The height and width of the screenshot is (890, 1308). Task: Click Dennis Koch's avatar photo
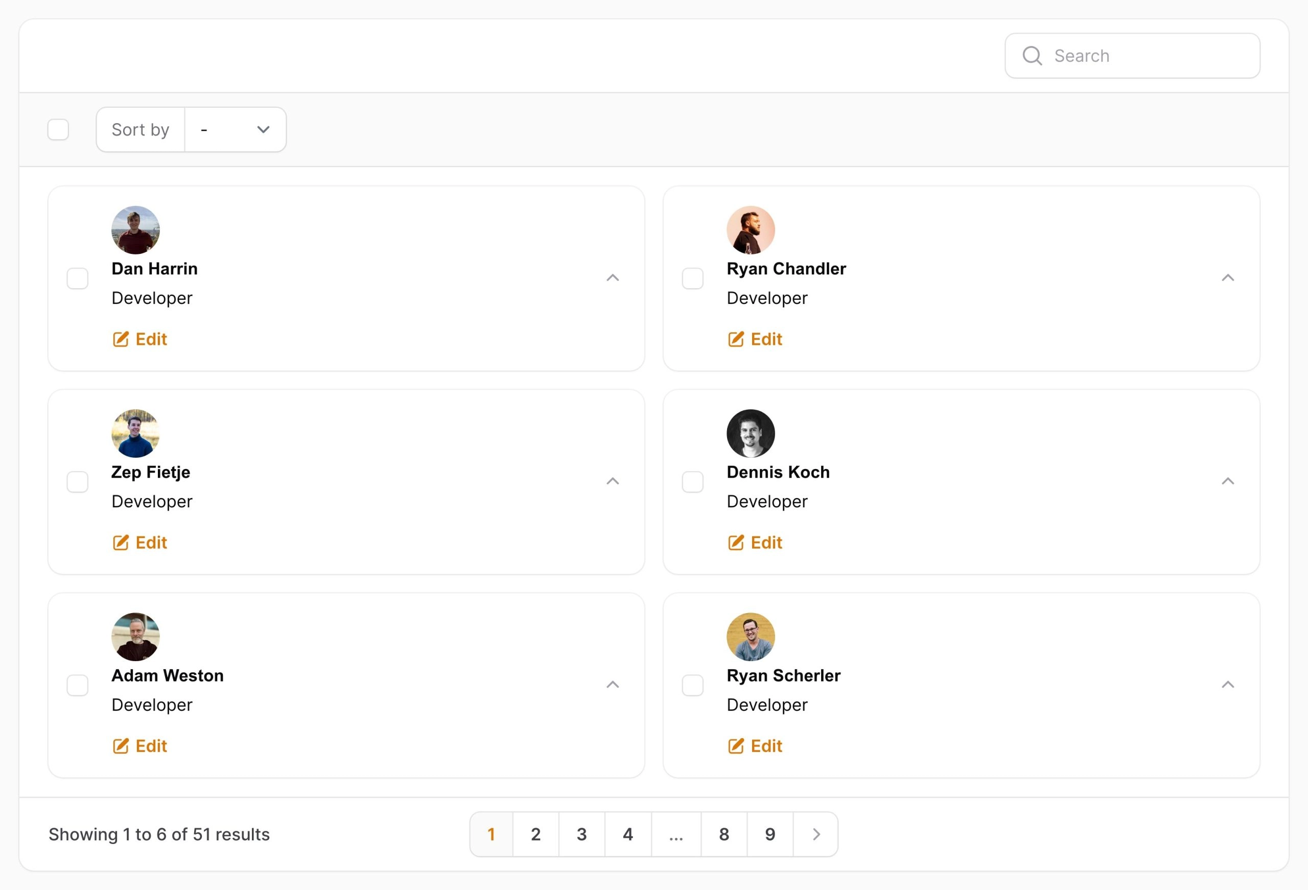tap(751, 433)
